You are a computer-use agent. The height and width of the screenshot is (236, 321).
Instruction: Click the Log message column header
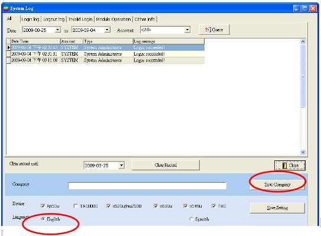(x=168, y=41)
